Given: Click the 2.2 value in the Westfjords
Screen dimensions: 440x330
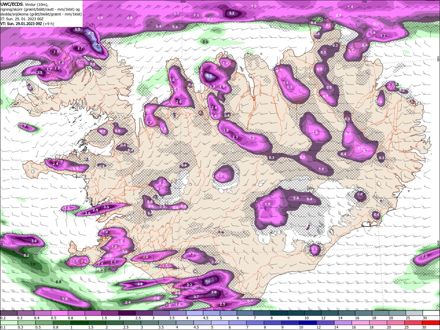Looking at the screenshot, I should [57, 68].
